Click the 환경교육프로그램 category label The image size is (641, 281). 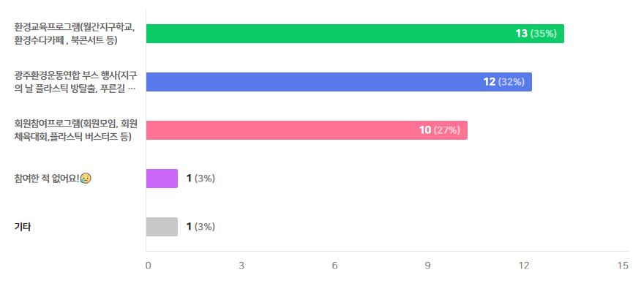(x=75, y=34)
